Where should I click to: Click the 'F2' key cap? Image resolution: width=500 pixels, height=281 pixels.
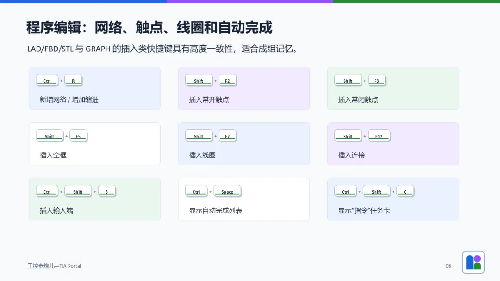coord(227,80)
